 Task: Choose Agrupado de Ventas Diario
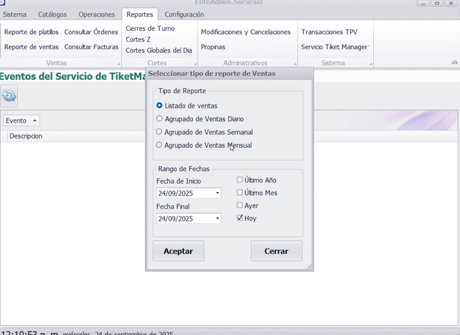[x=159, y=119]
